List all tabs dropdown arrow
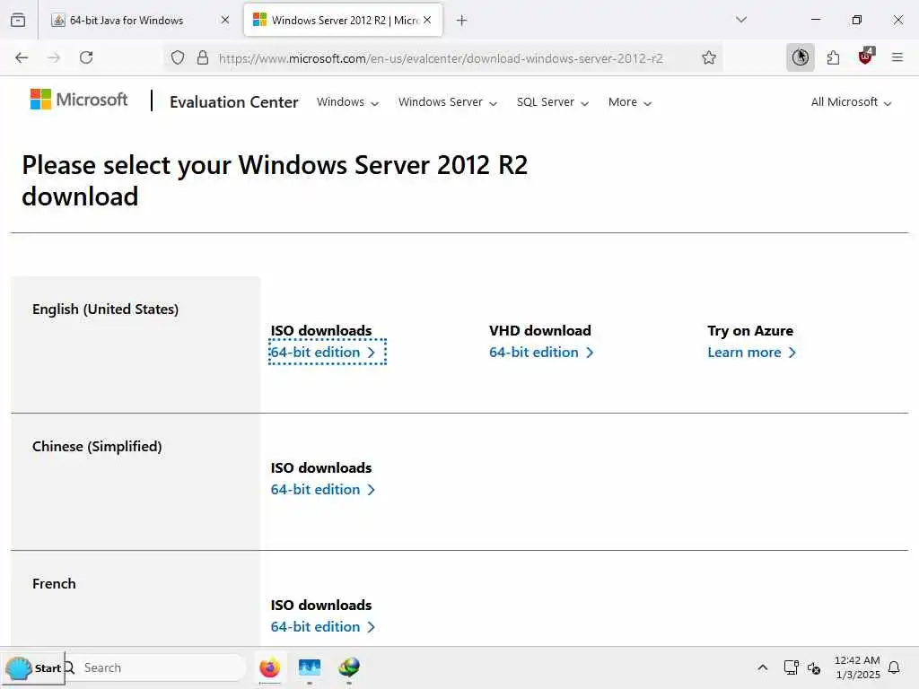This screenshot has height=689, width=919. tap(740, 20)
